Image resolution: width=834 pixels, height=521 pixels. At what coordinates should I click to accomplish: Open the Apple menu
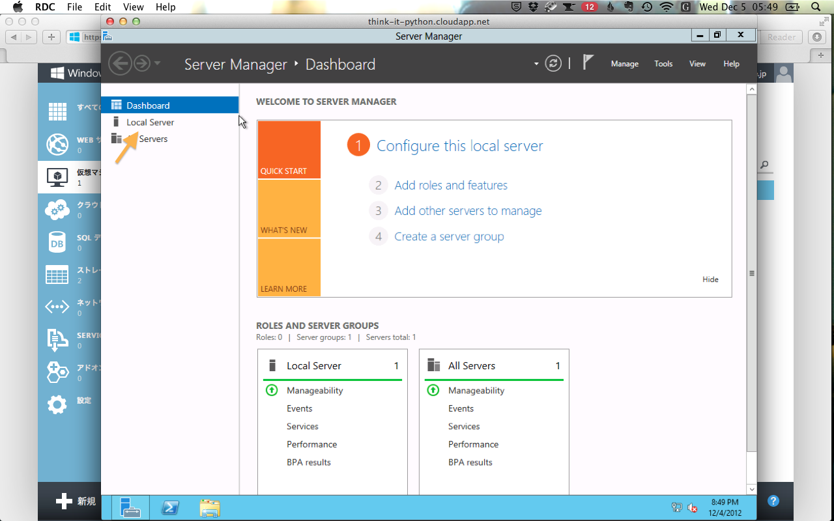(x=18, y=7)
